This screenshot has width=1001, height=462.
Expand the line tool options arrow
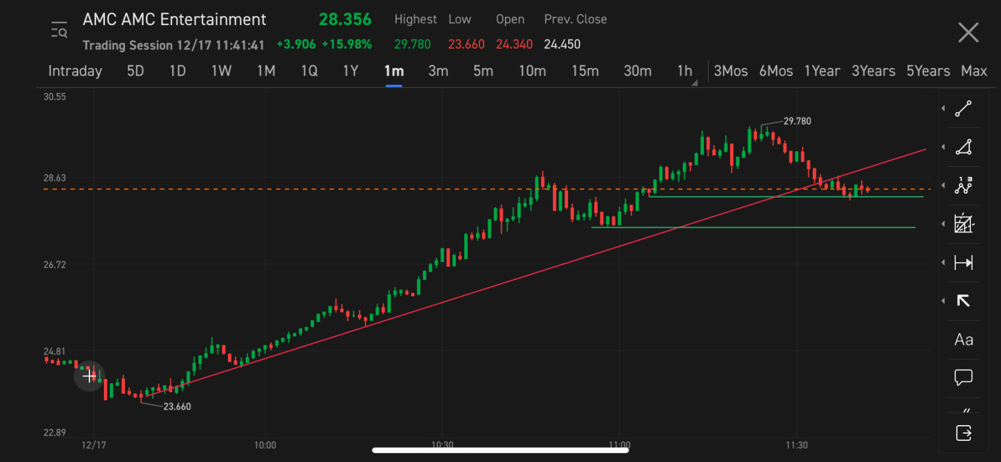click(x=943, y=109)
